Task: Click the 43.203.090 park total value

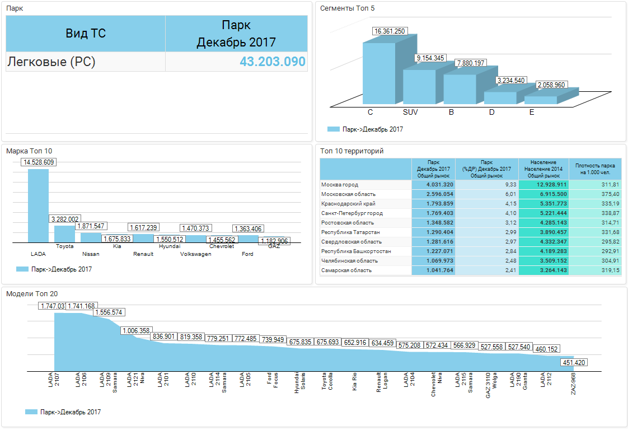Action: pyautogui.click(x=273, y=62)
